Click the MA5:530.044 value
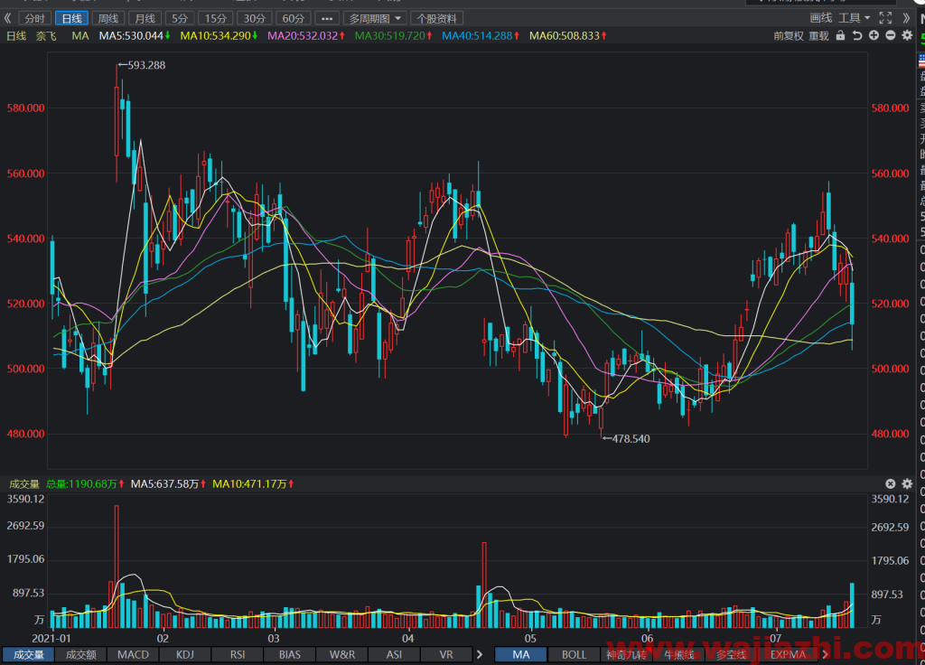Image resolution: width=925 pixels, height=665 pixels. tap(135, 36)
